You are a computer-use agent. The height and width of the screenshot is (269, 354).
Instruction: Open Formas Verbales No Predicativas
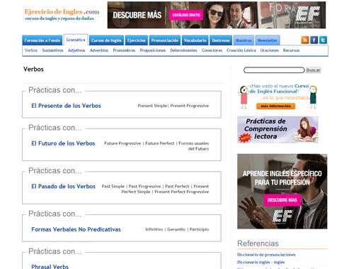(x=76, y=229)
